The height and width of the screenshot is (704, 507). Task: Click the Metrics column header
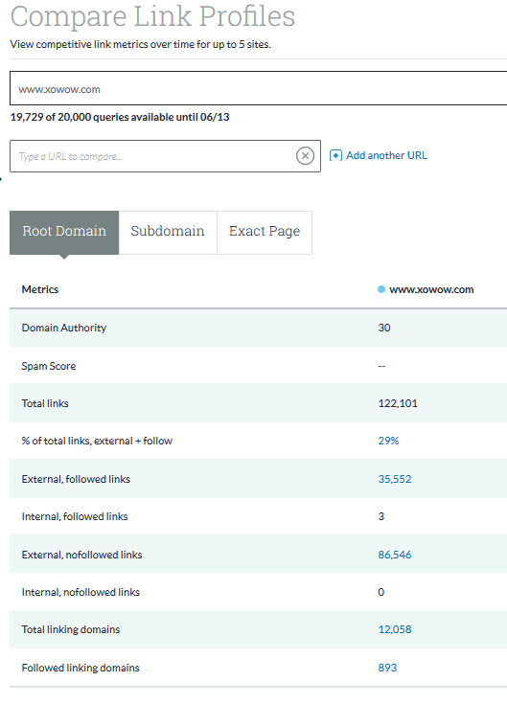tap(40, 289)
